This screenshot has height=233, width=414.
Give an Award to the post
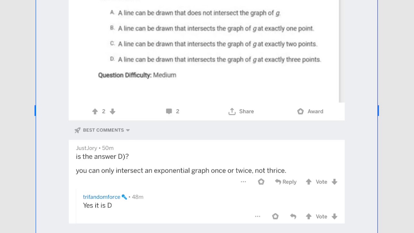coord(310,111)
